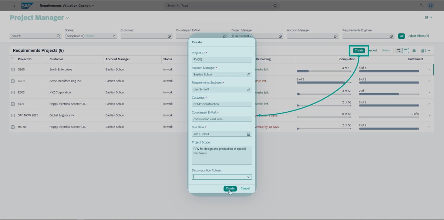
Task: Select the AC01 row checkbox
Action: pyautogui.click(x=13, y=81)
